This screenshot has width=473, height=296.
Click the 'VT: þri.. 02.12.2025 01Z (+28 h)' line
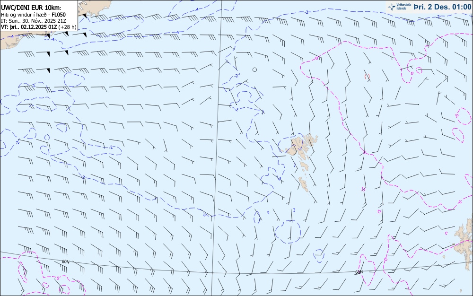[x=38, y=27]
